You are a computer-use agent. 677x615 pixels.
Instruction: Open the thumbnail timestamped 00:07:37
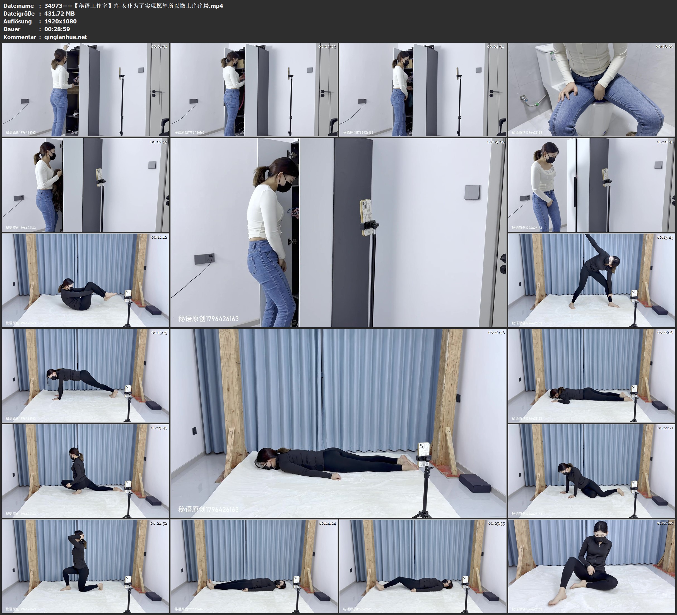(x=85, y=185)
